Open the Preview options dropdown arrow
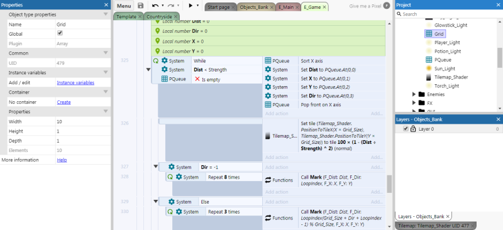The image size is (503, 230). [197, 6]
